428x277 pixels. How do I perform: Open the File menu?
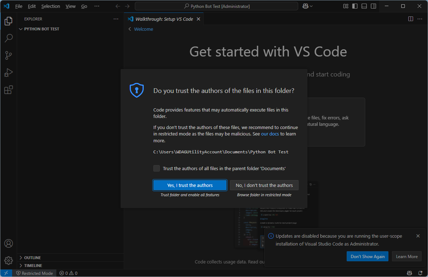(19, 6)
